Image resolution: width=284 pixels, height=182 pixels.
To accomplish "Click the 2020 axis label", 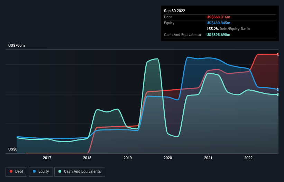I will point(168,158).
